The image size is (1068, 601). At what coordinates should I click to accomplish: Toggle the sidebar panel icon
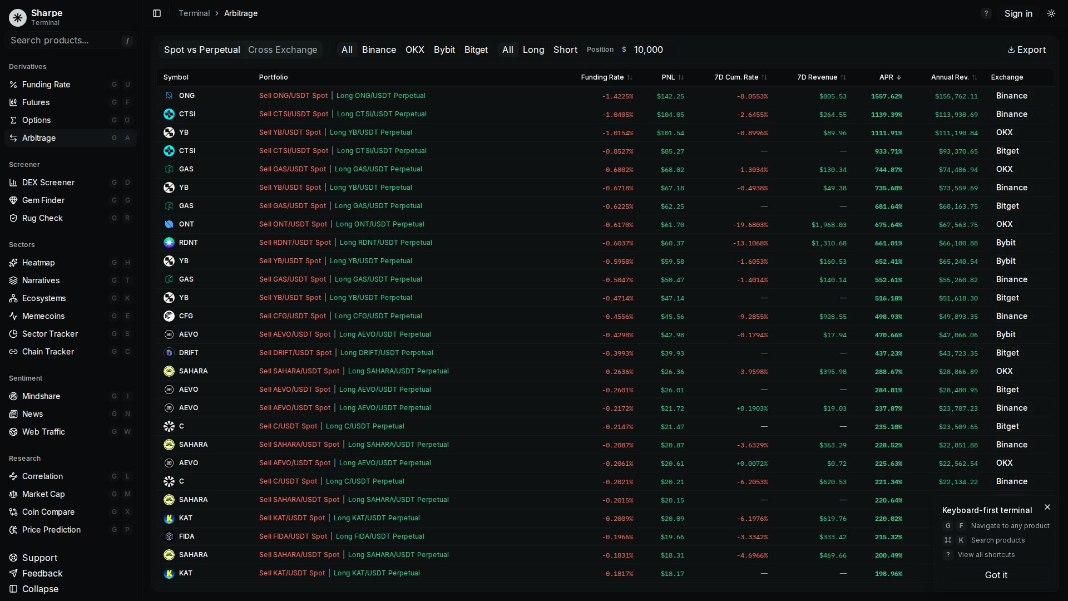click(x=157, y=13)
